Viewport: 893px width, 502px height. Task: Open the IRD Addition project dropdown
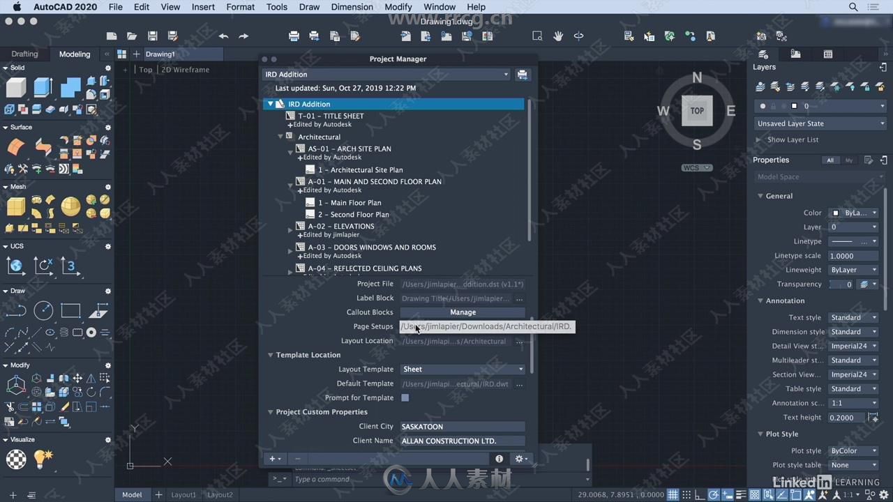click(x=387, y=75)
